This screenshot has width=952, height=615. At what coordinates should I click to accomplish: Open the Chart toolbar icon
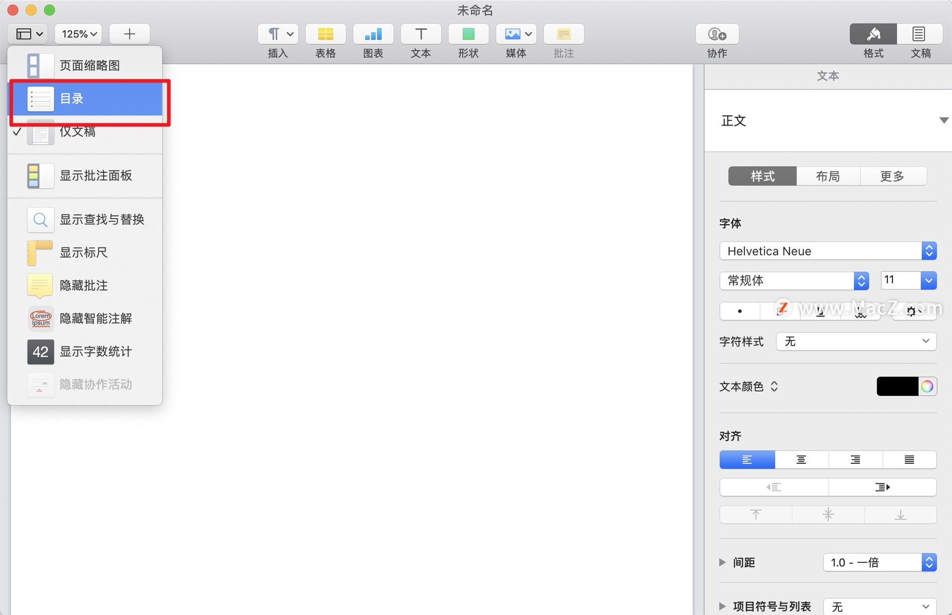(373, 34)
